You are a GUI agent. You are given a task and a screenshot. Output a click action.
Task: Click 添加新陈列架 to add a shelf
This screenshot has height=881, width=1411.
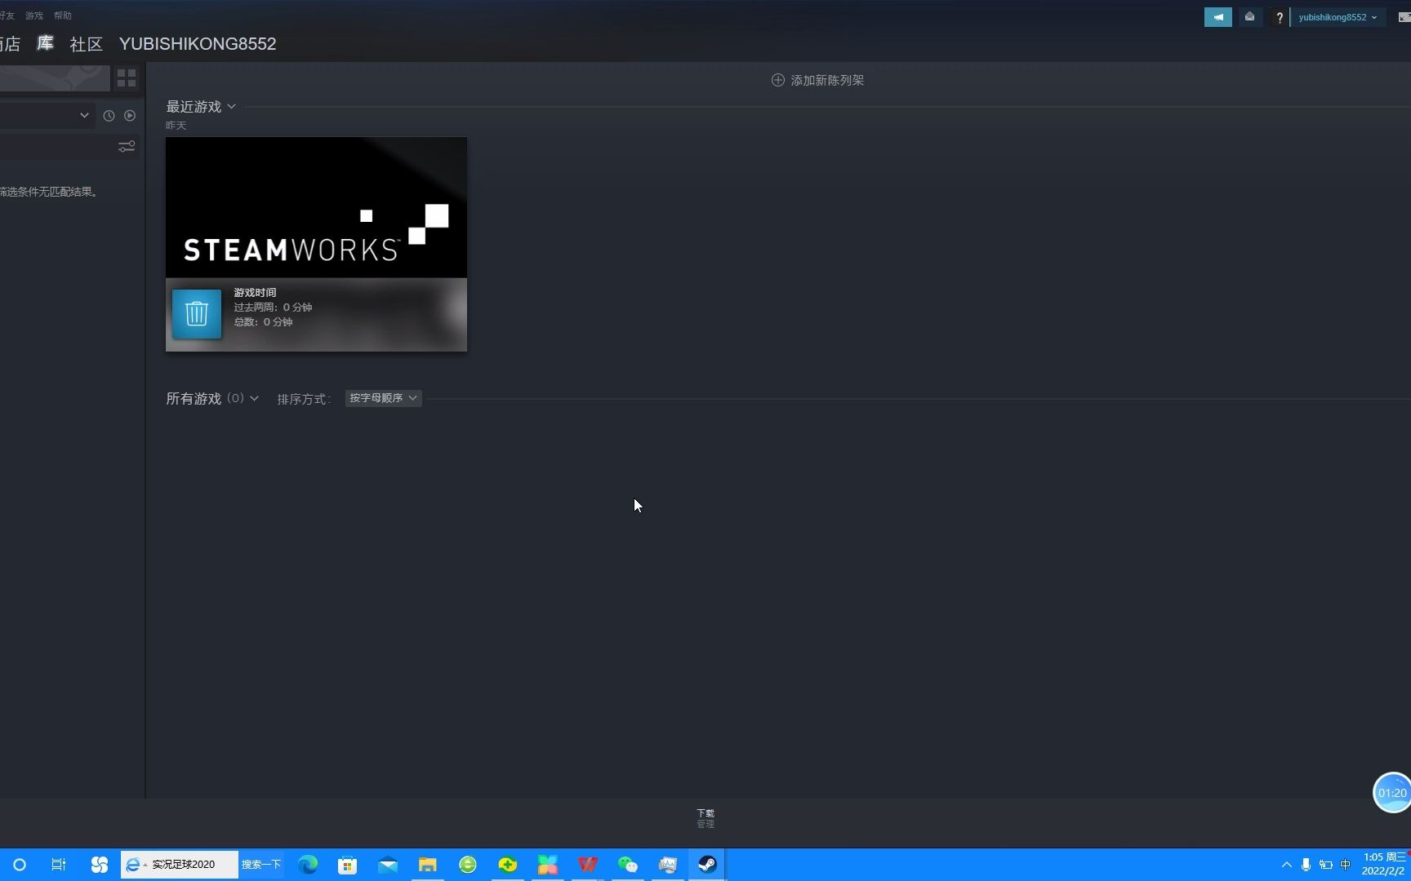[x=818, y=80]
